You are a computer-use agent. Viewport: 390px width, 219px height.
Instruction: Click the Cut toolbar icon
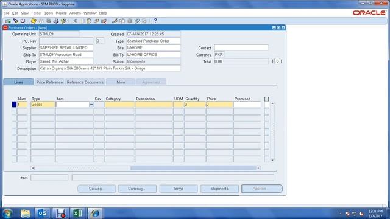(75, 21)
